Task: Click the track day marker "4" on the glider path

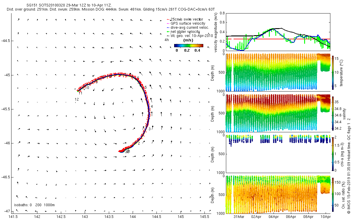Action: pos(152,106)
